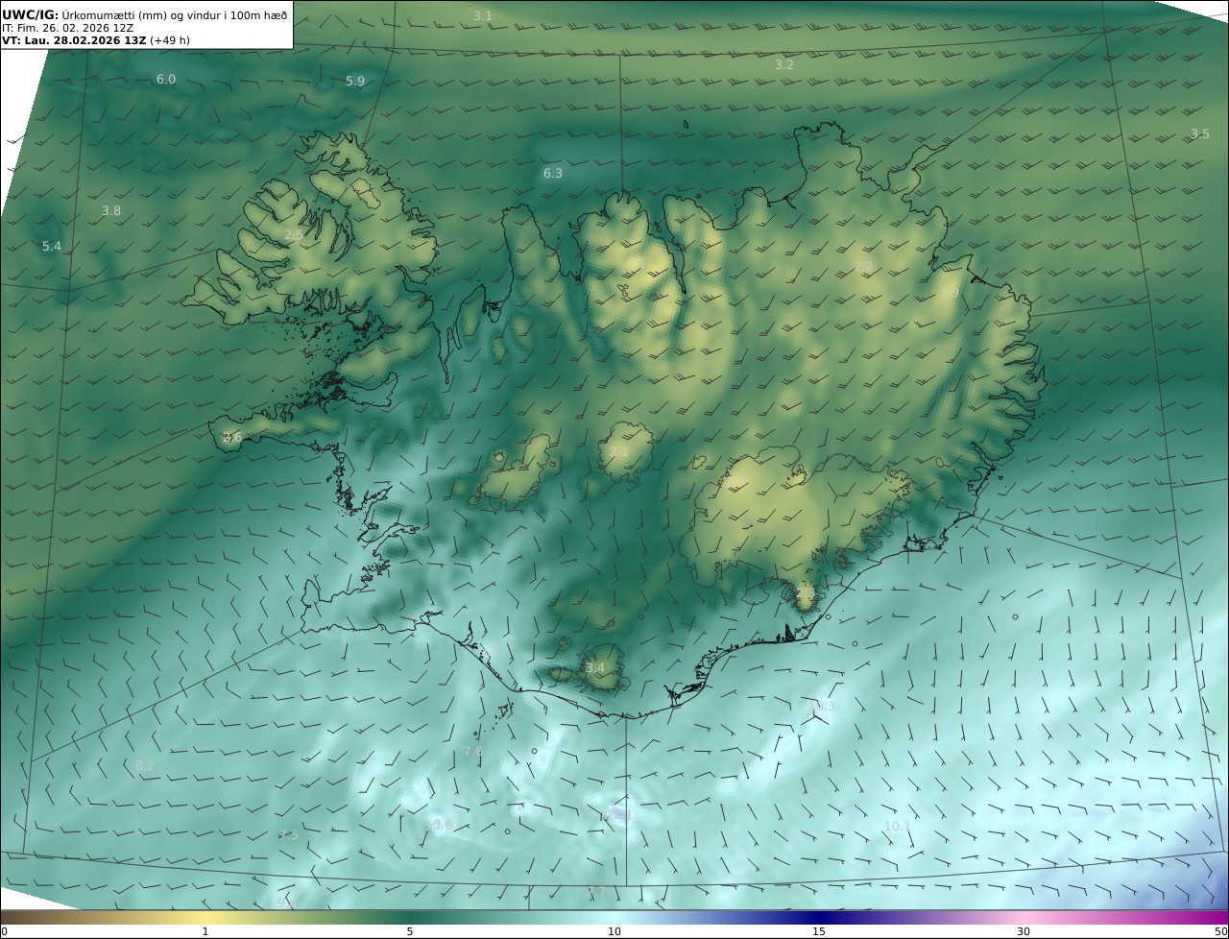Click the '(+49 h)' forecast offset
The image size is (1229, 939).
(x=169, y=41)
